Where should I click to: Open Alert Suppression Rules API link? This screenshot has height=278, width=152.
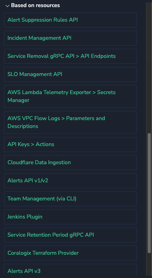[70, 20]
